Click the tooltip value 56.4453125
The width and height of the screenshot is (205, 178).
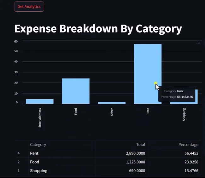tap(185, 97)
